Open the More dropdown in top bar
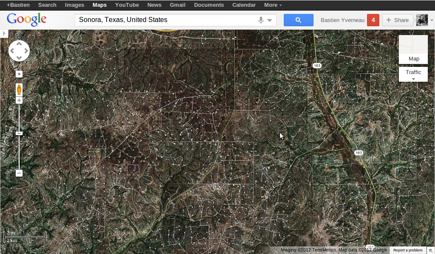Viewport: 435px width, 254px height. click(x=273, y=5)
